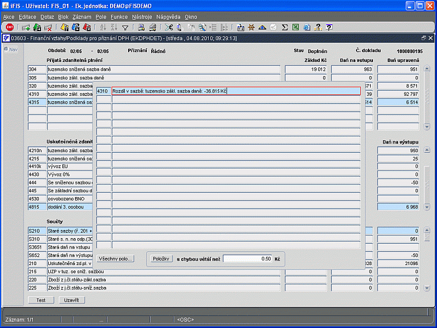The image size is (437, 328).
Task: Click row 4430 Vývoz 0%
Action: (x=60, y=175)
